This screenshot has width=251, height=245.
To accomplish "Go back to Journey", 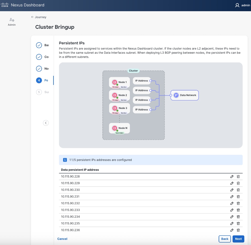I will tap(39, 17).
